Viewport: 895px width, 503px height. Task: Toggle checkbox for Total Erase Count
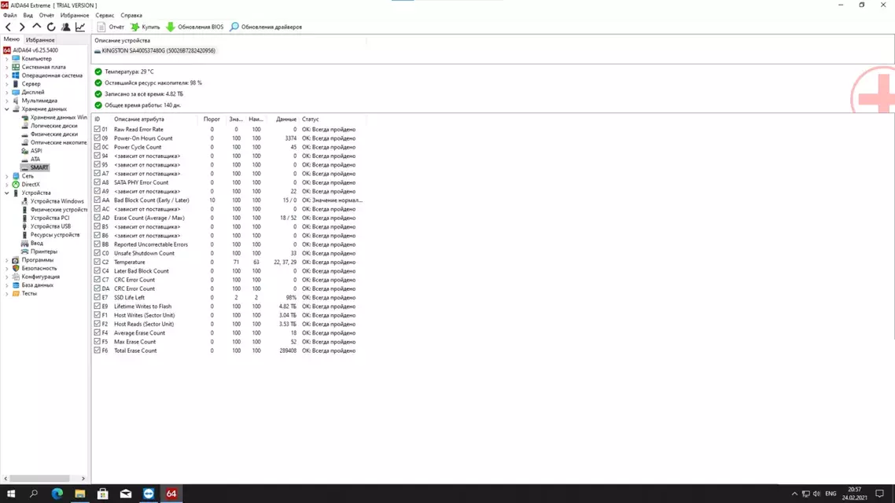coord(97,351)
